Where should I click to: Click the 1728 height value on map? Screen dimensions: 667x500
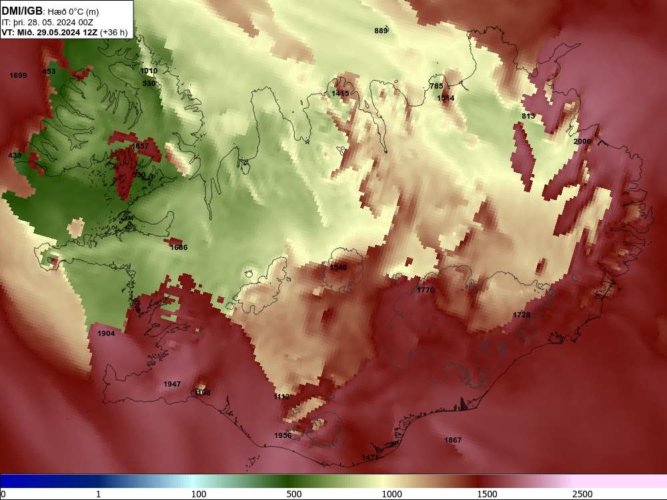point(522,315)
